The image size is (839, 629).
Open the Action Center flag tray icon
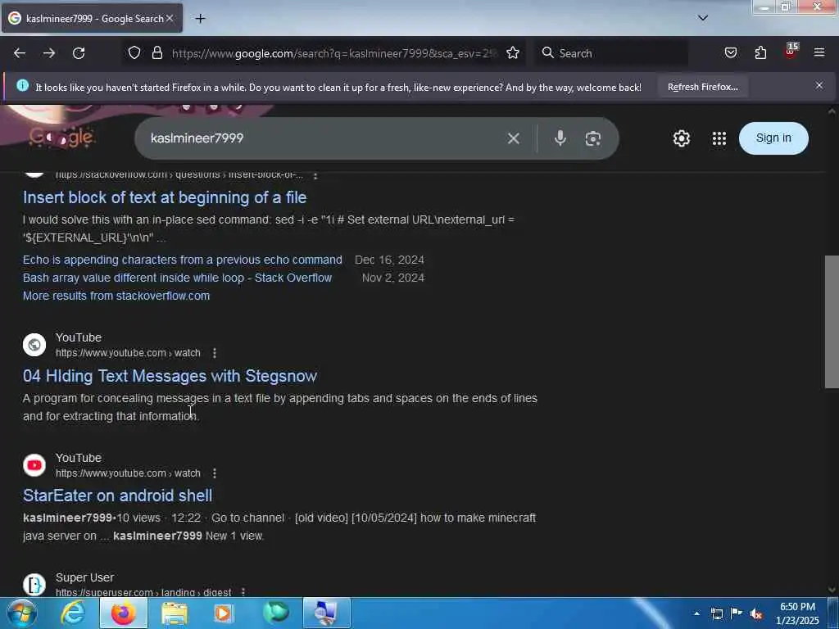[x=737, y=613]
